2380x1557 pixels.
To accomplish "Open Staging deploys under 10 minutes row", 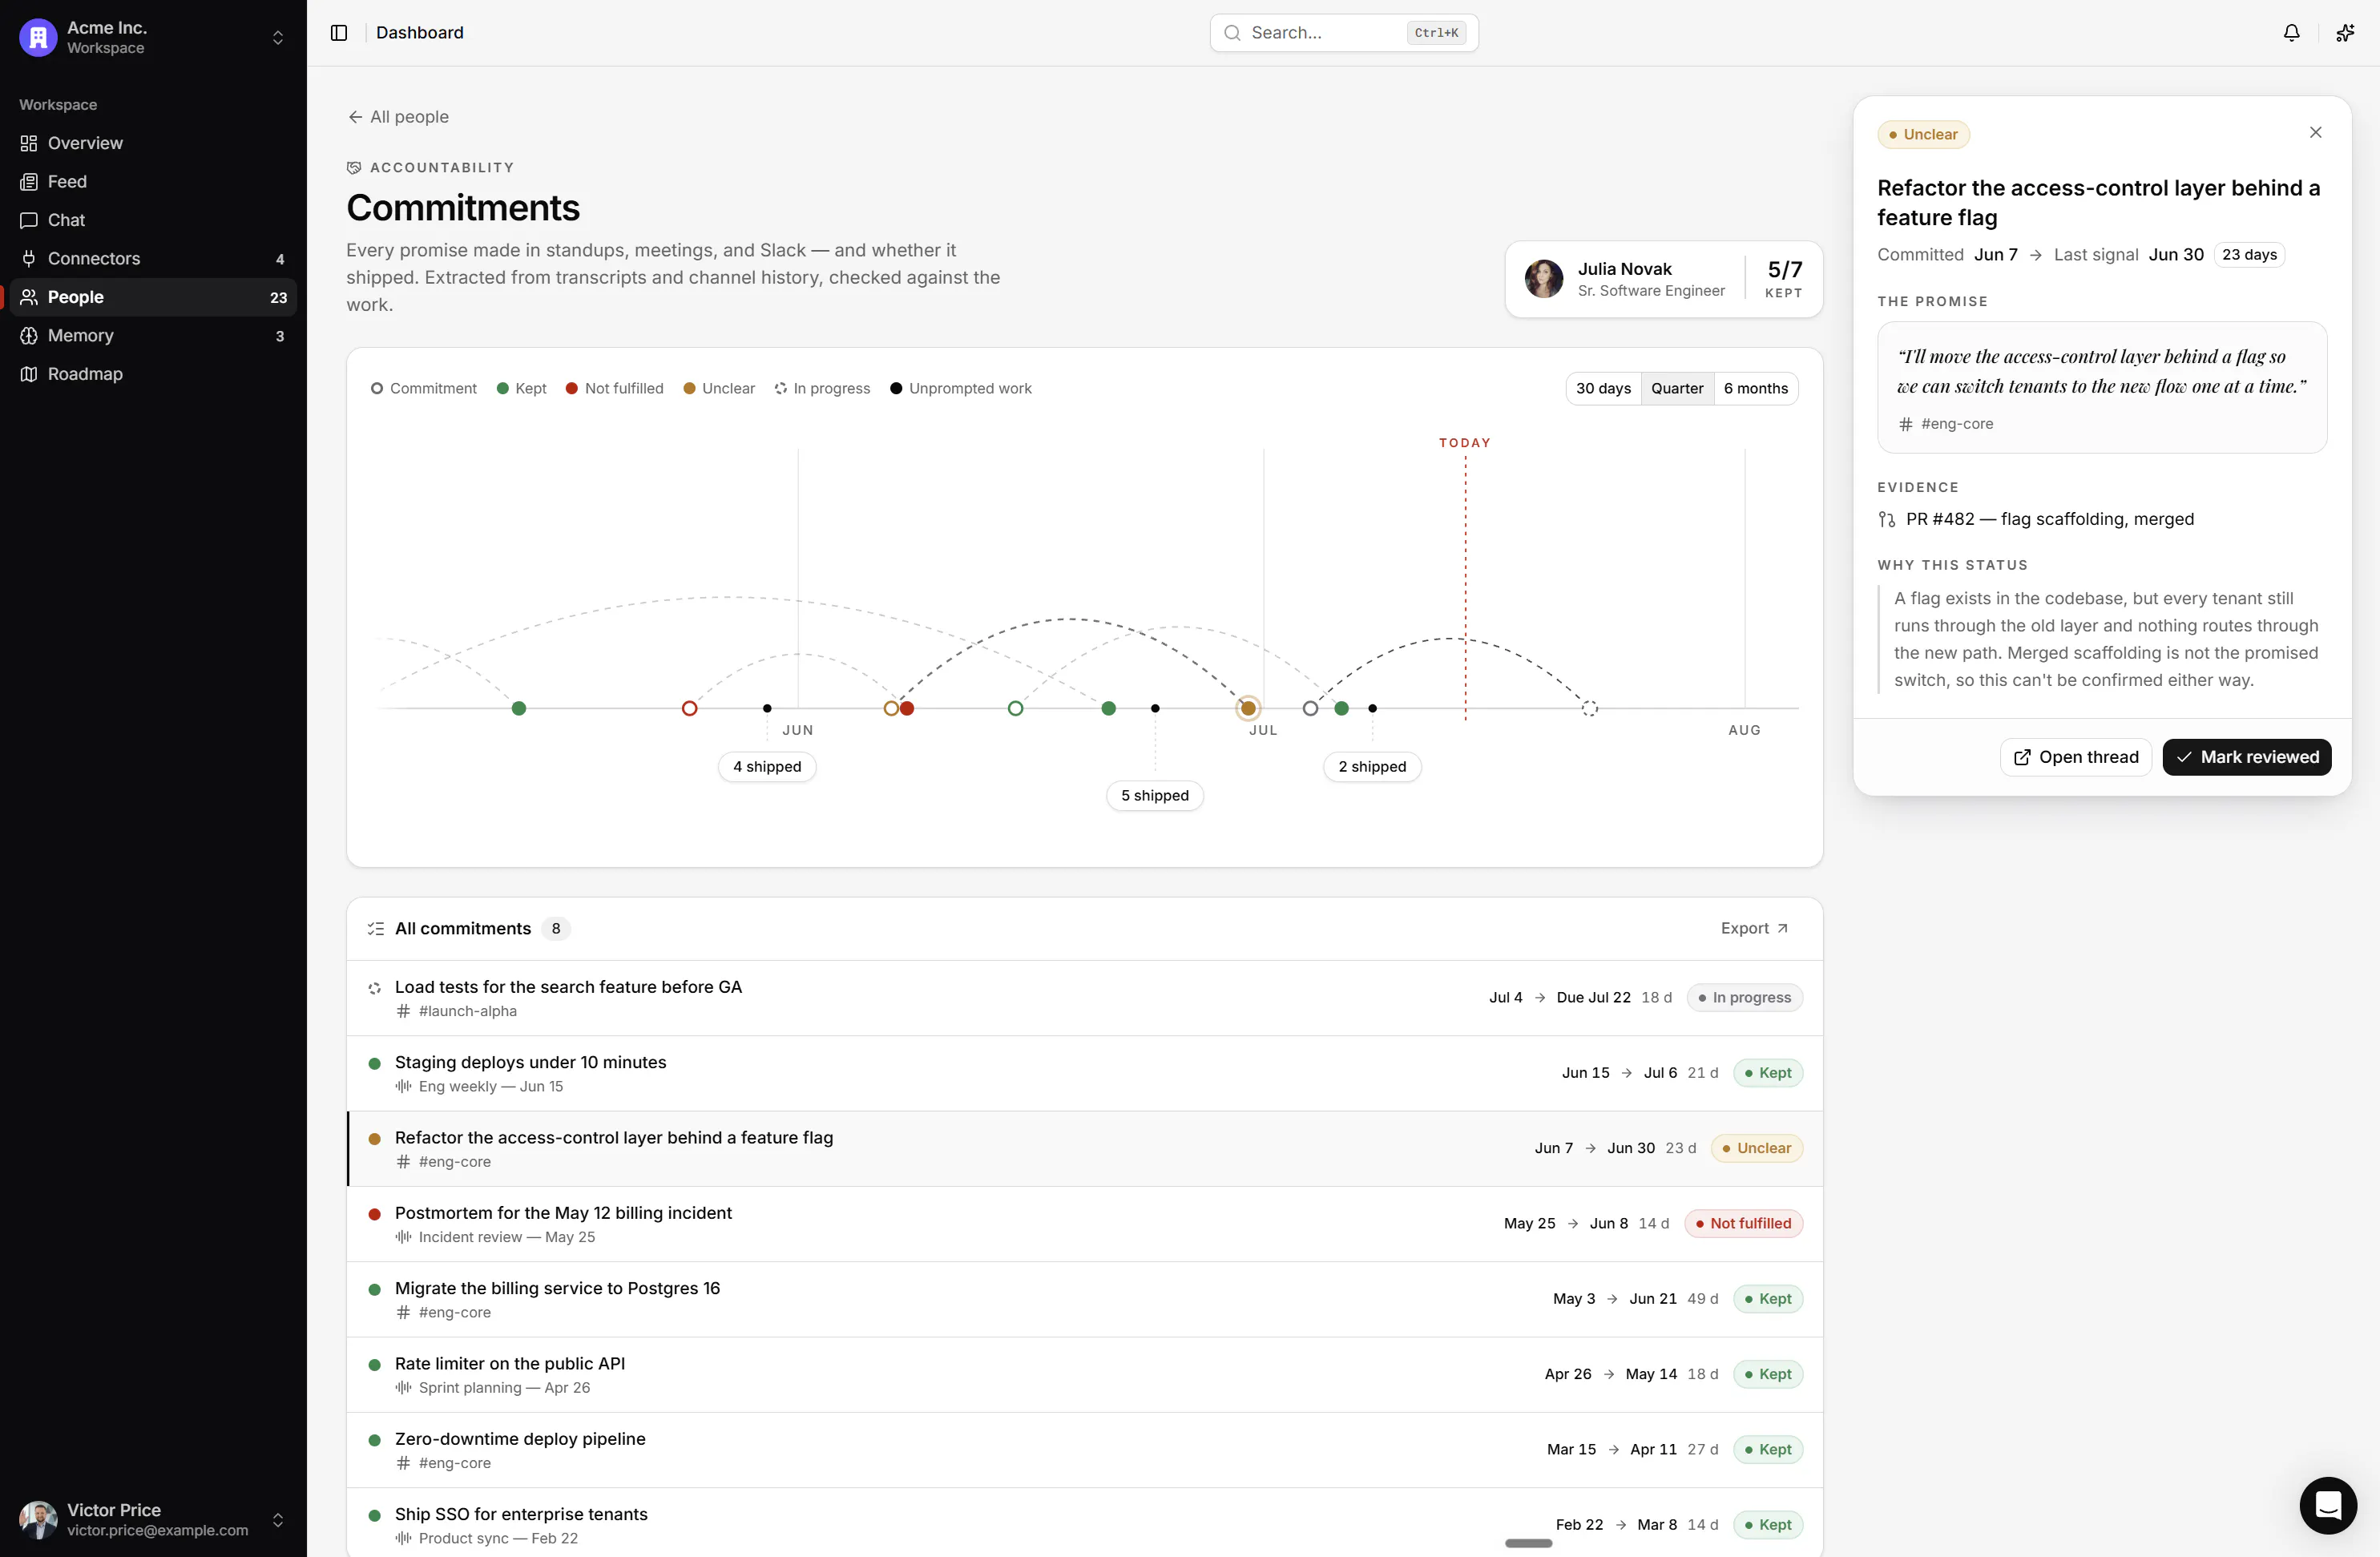I will click(x=1084, y=1073).
